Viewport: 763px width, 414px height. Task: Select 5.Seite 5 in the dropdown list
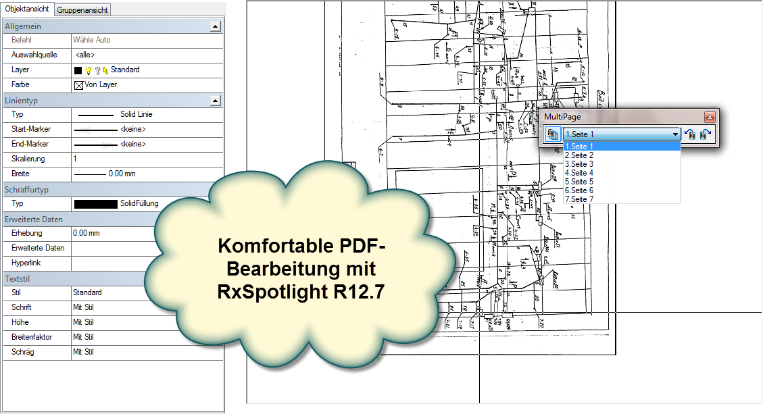point(621,182)
